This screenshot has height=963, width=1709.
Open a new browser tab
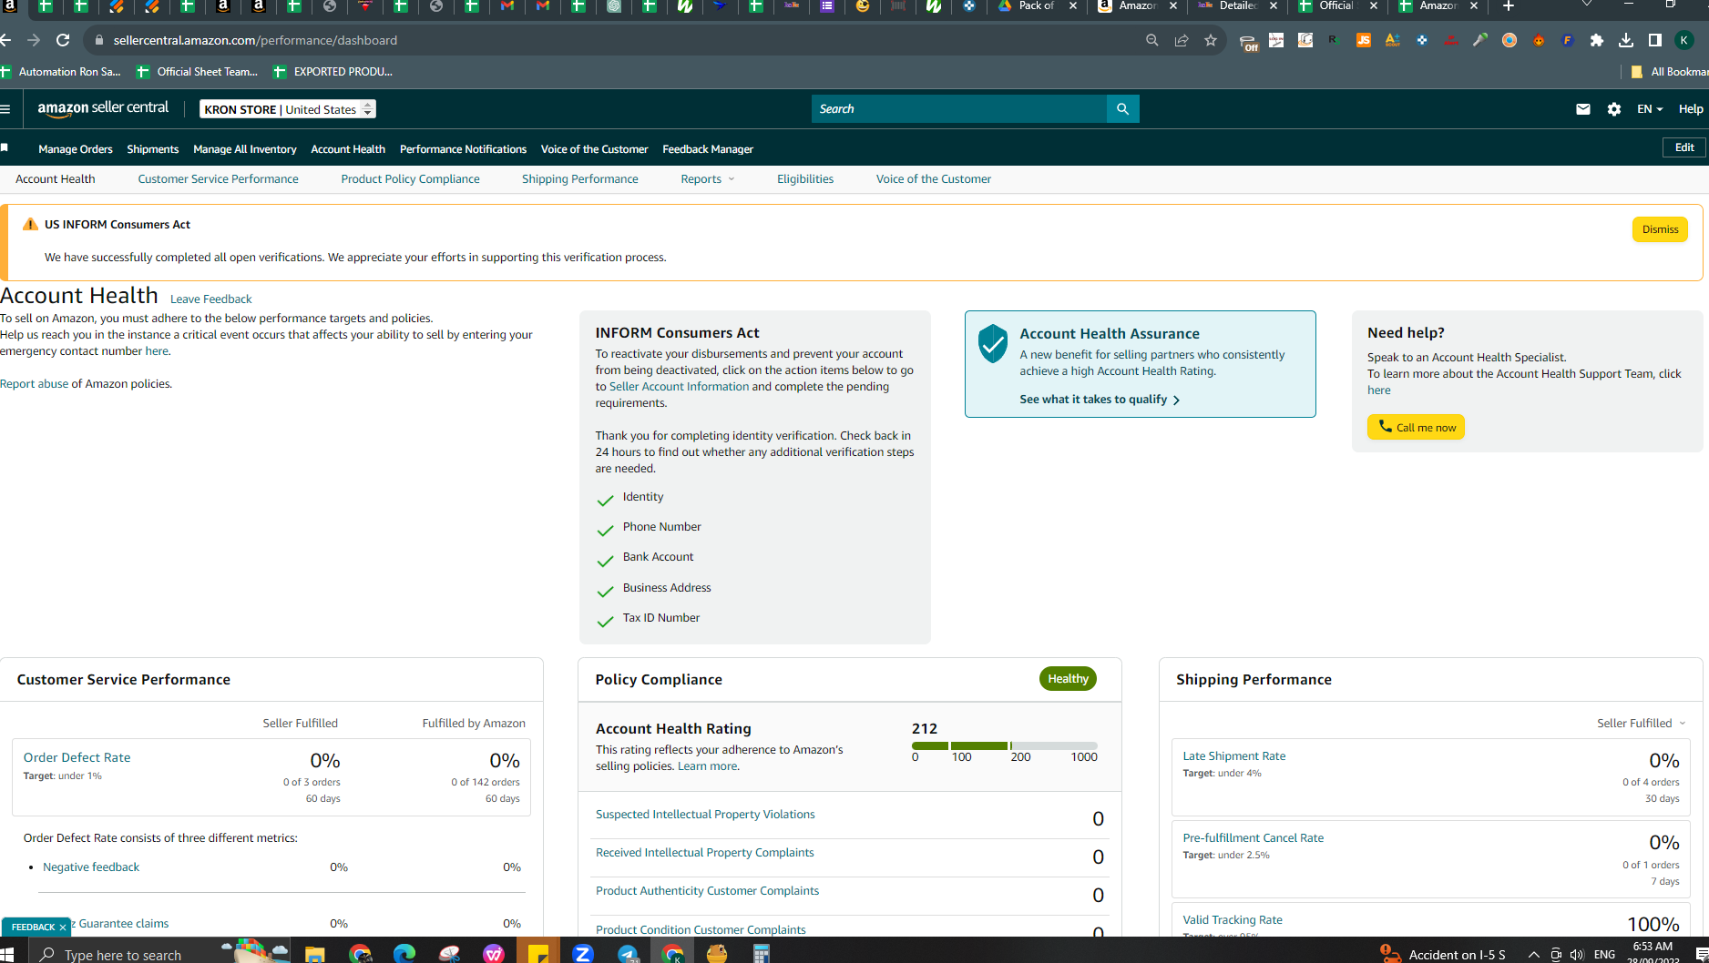(x=1509, y=6)
